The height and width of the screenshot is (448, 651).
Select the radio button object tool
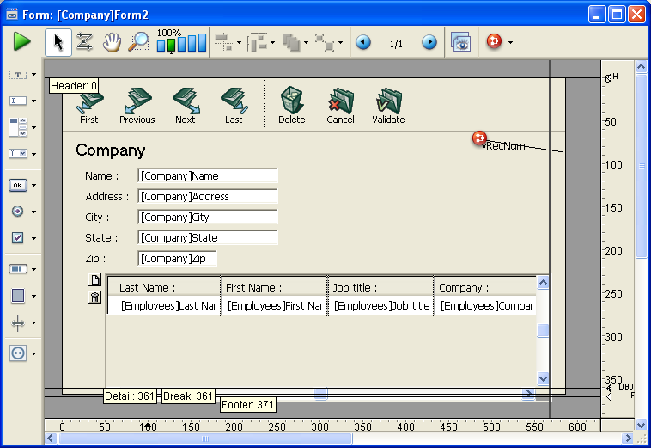coord(18,211)
